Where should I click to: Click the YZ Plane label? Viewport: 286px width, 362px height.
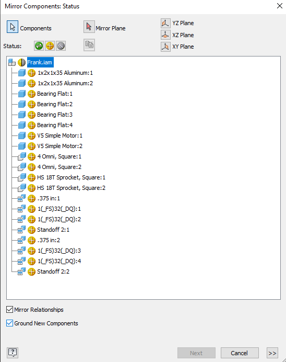[183, 23]
